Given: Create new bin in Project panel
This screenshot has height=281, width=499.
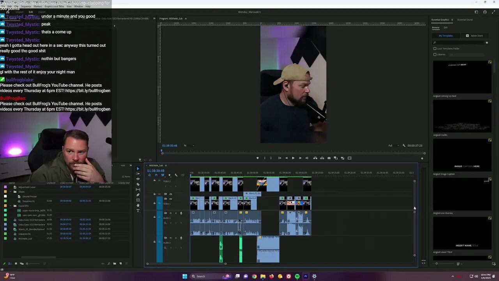Looking at the screenshot, I should [115, 263].
